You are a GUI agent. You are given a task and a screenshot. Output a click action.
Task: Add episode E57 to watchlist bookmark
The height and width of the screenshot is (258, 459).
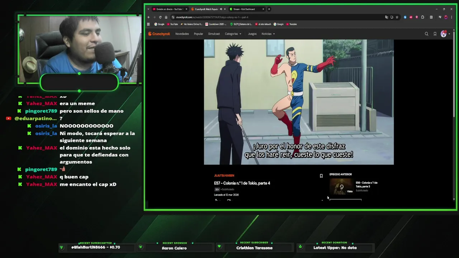click(x=321, y=176)
